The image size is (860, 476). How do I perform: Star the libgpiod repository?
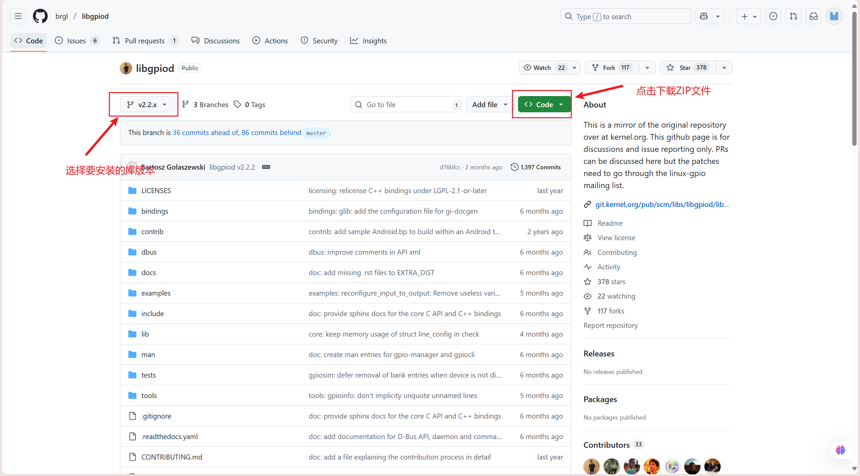688,68
